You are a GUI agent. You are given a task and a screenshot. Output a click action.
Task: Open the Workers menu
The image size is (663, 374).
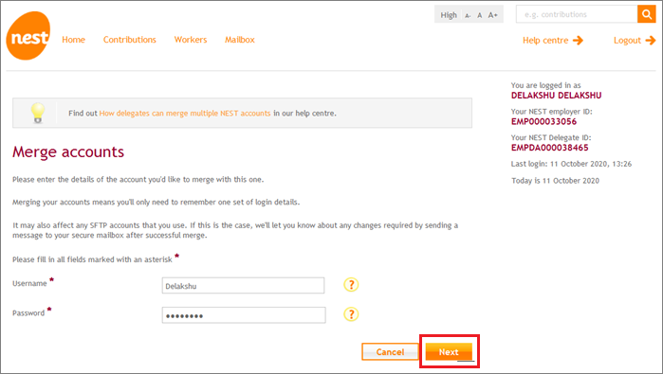coord(191,40)
